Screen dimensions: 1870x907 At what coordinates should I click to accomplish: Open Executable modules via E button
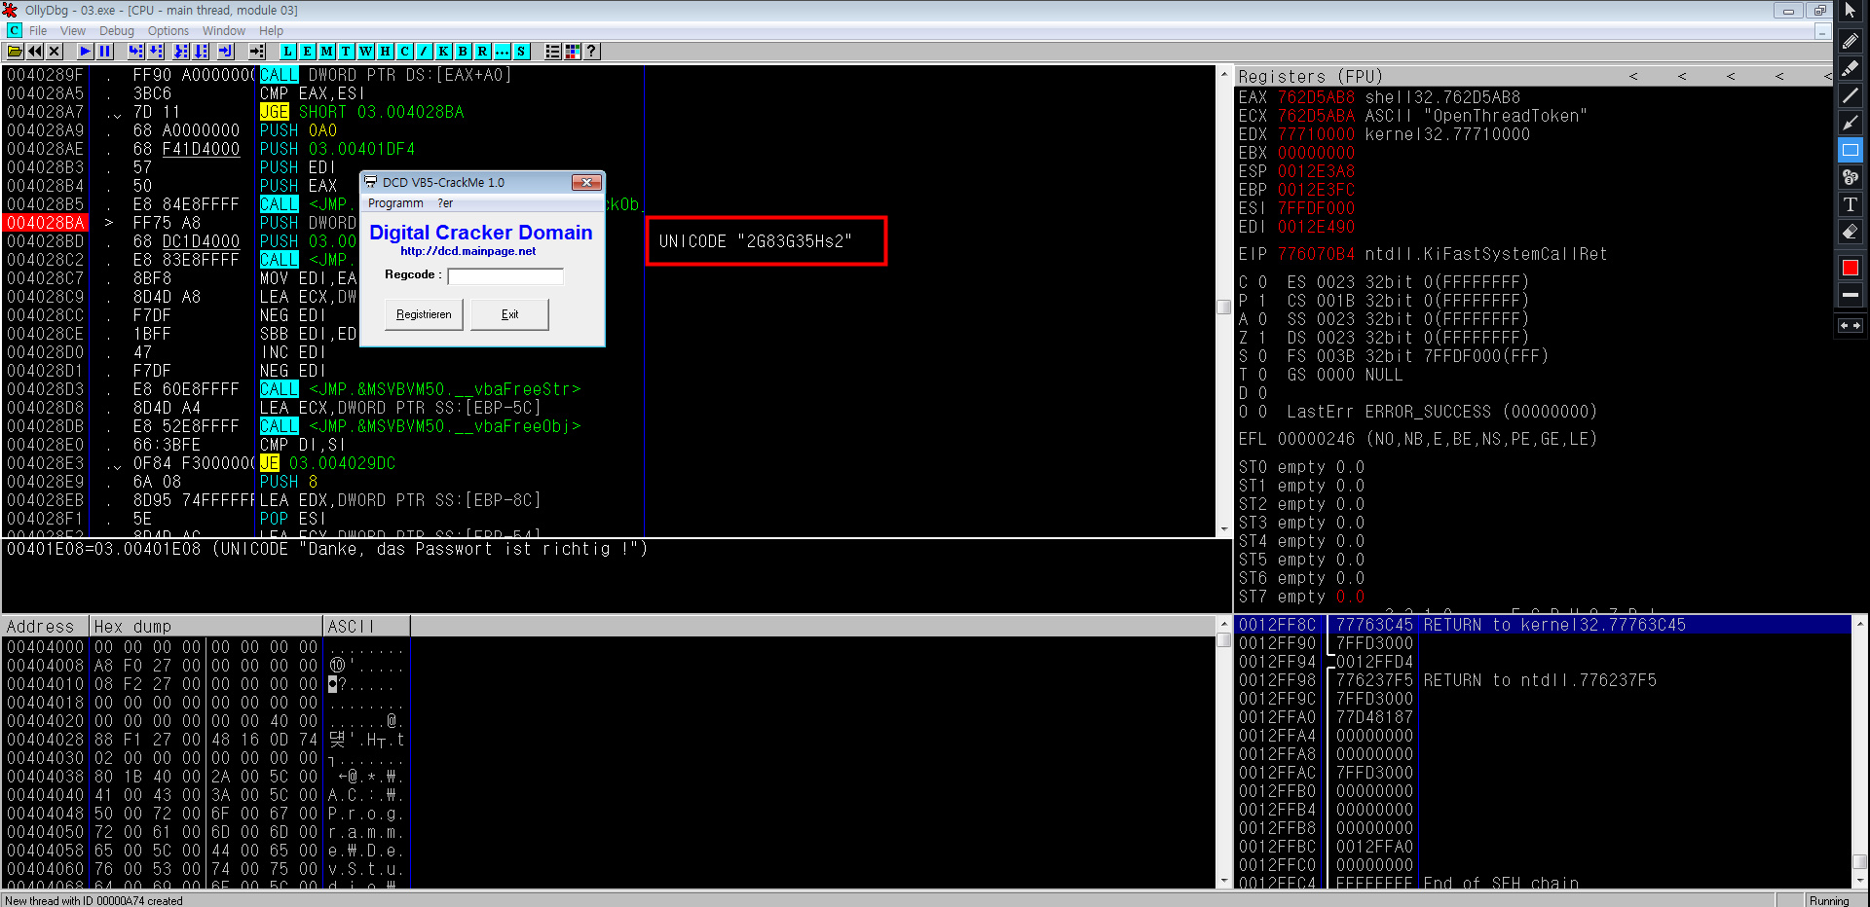pos(308,52)
